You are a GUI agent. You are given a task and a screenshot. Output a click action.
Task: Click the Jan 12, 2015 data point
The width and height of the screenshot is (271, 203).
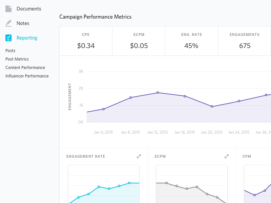[x=158, y=93]
